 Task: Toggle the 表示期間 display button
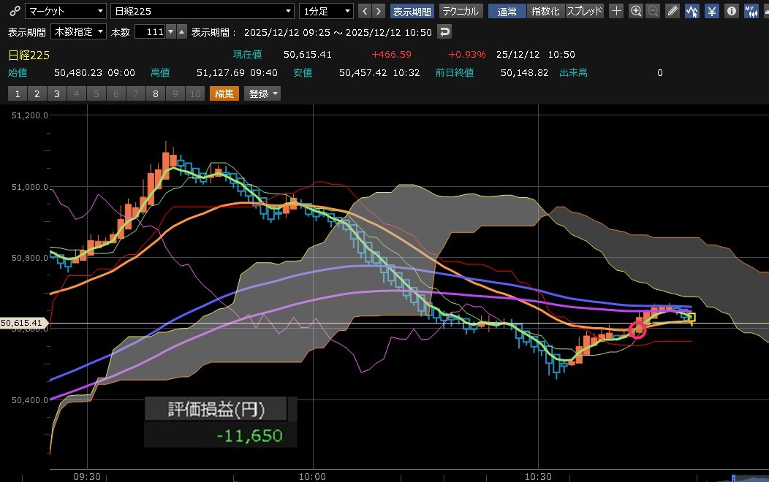(x=412, y=11)
